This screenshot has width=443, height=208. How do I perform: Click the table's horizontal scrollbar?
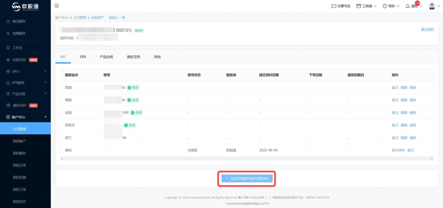[x=246, y=158]
